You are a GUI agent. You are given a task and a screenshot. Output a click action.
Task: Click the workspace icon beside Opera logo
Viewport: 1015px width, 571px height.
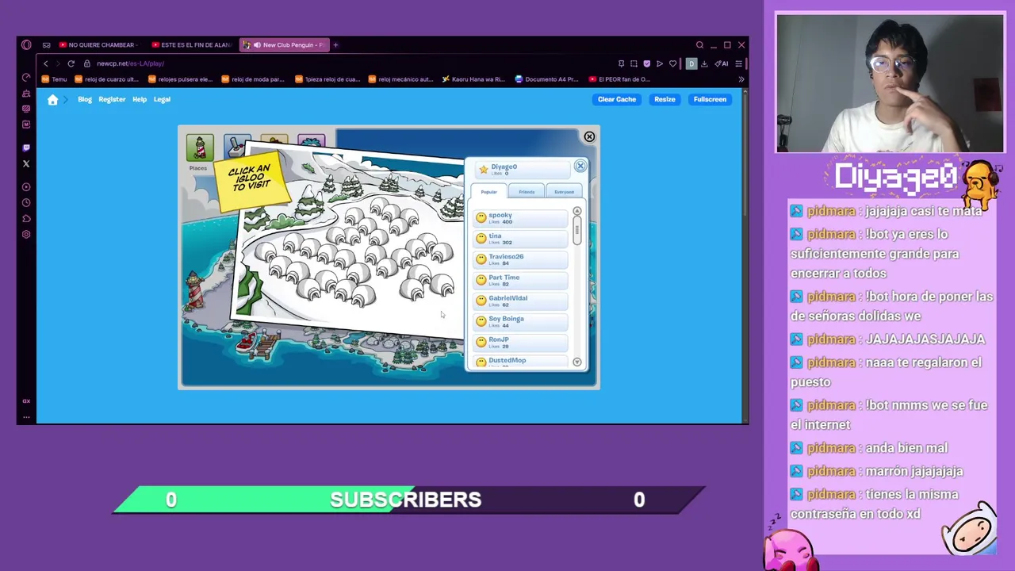pyautogui.click(x=46, y=45)
